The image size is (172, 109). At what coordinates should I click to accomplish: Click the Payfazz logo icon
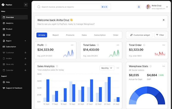coord(3,5)
